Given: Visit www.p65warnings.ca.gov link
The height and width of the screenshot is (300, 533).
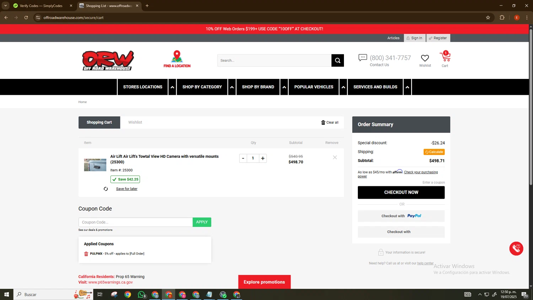Looking at the screenshot, I should pyautogui.click(x=111, y=282).
